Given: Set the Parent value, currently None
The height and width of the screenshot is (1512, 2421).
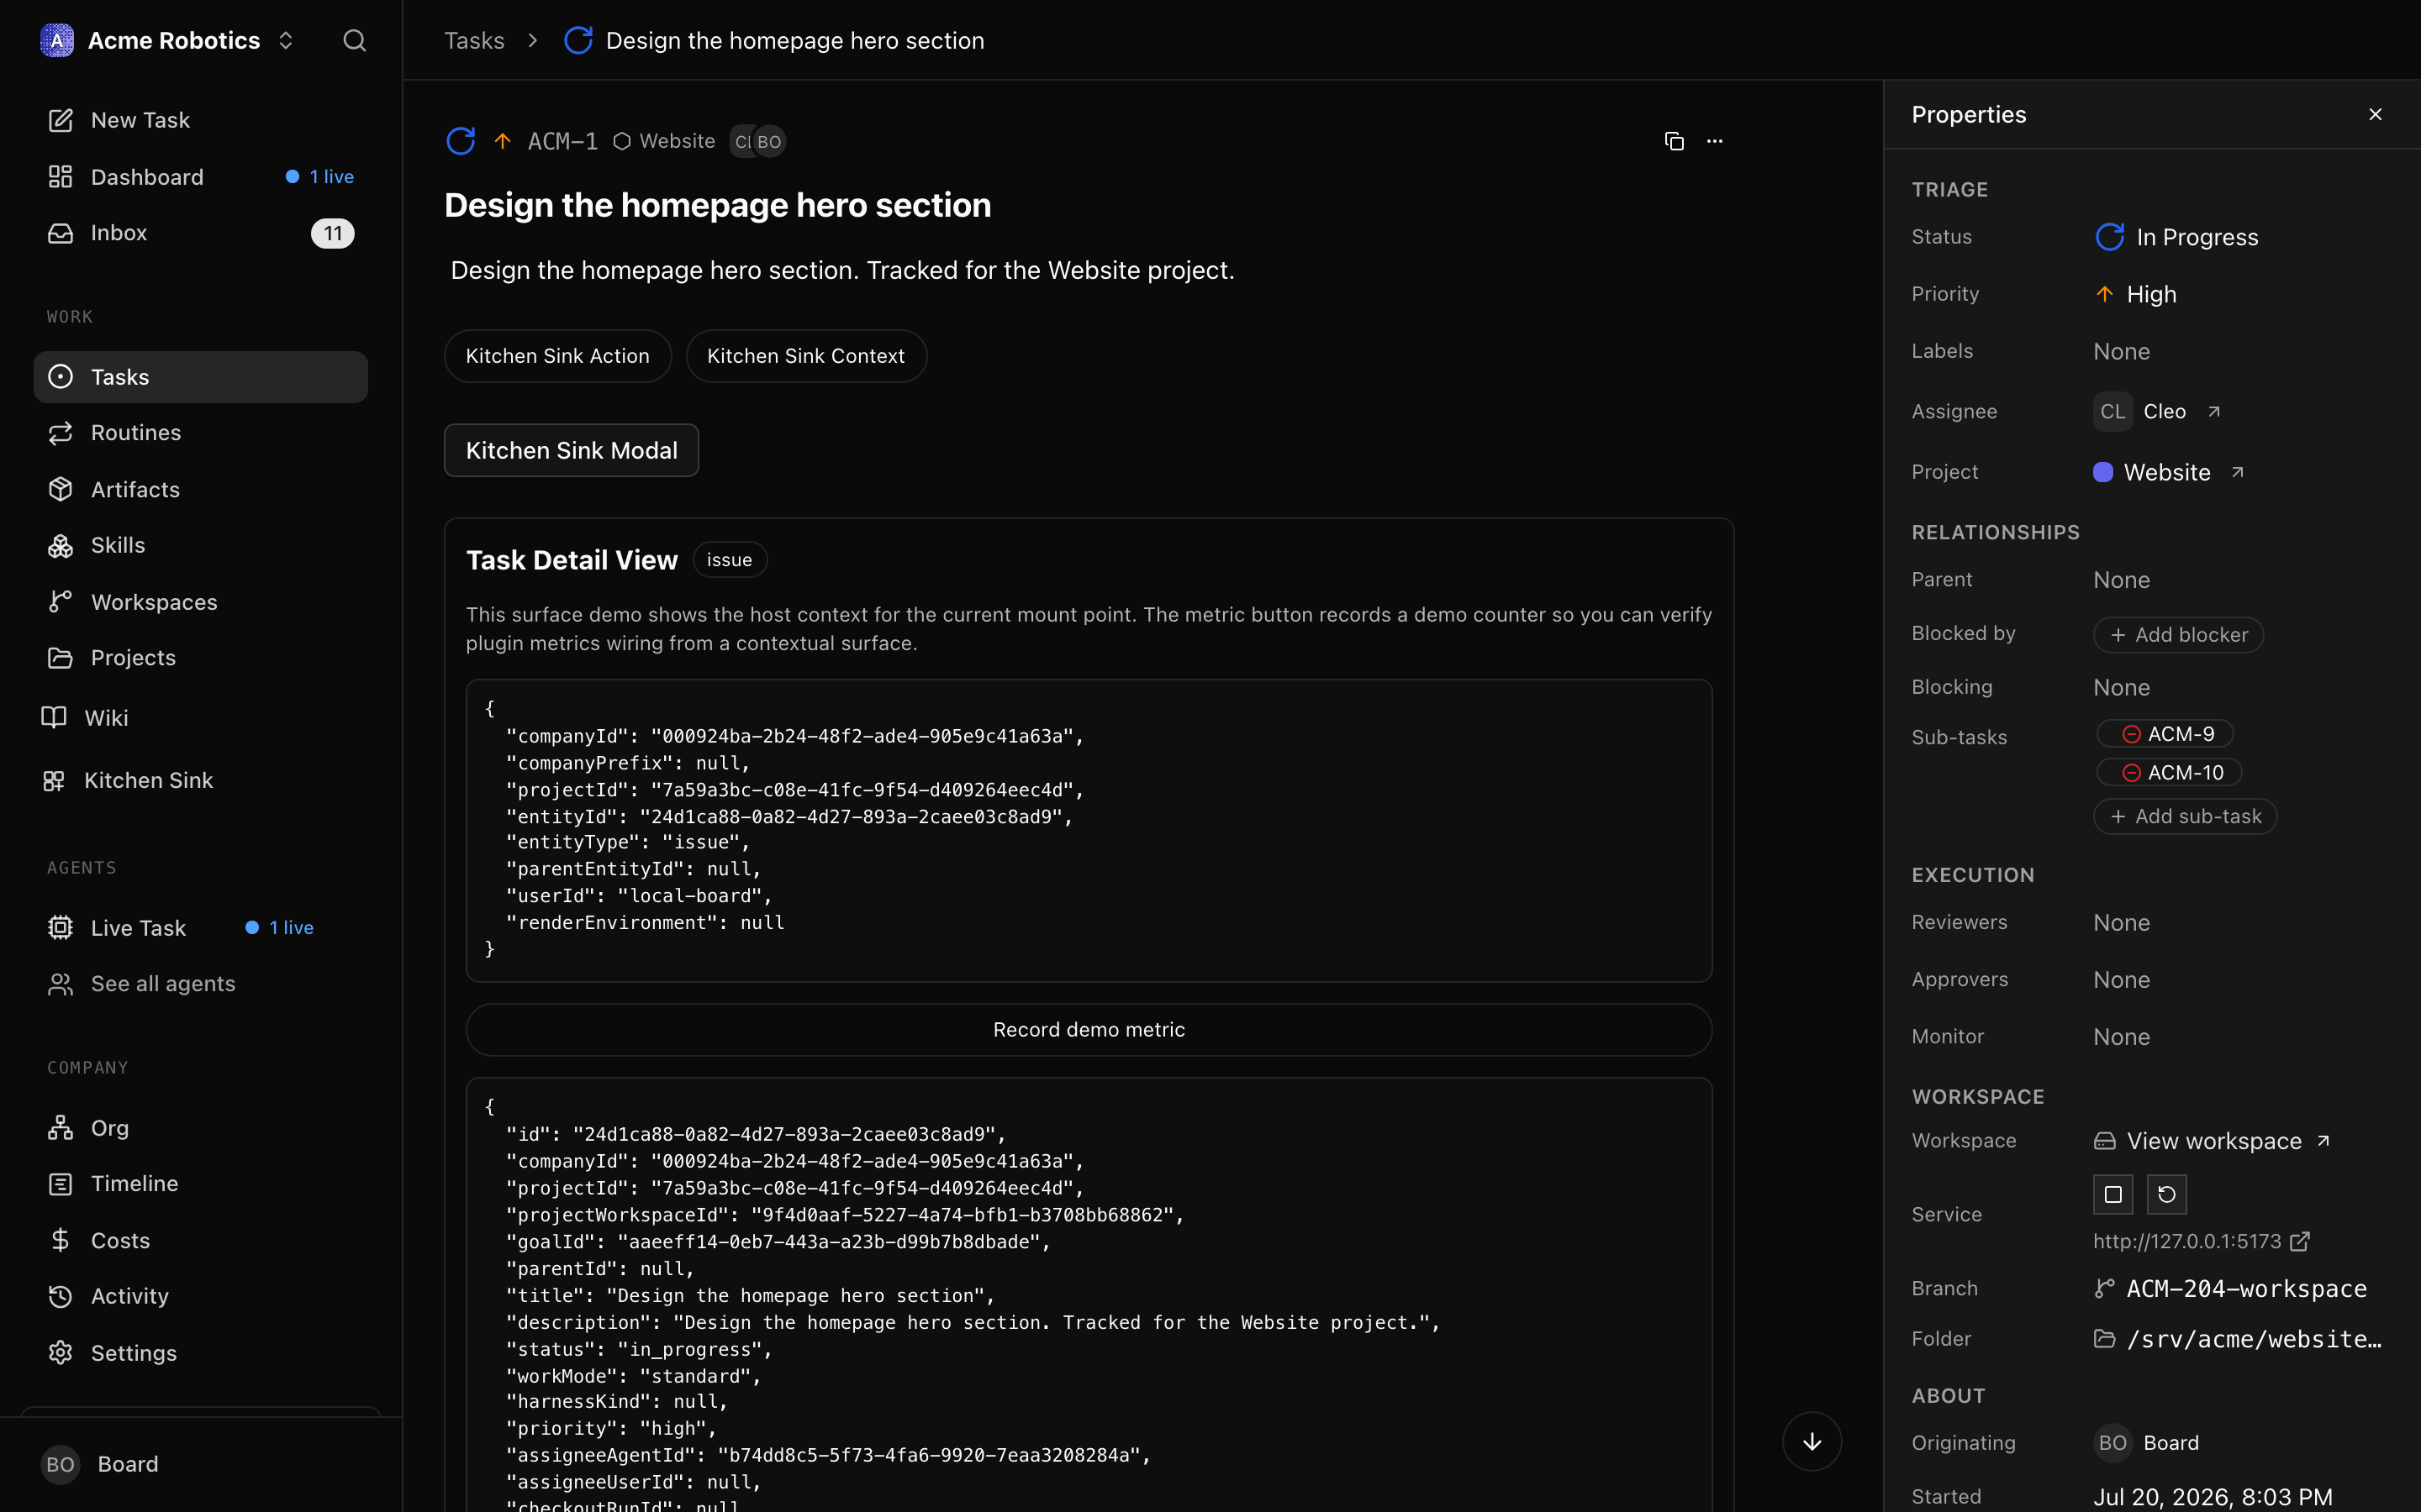Looking at the screenshot, I should tap(2121, 580).
